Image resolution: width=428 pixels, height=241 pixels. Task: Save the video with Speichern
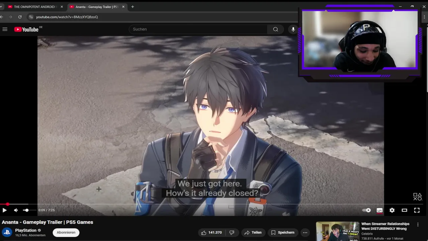tap(283, 232)
